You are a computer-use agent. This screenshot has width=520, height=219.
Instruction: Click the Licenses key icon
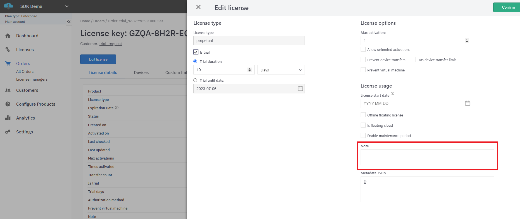(8, 49)
